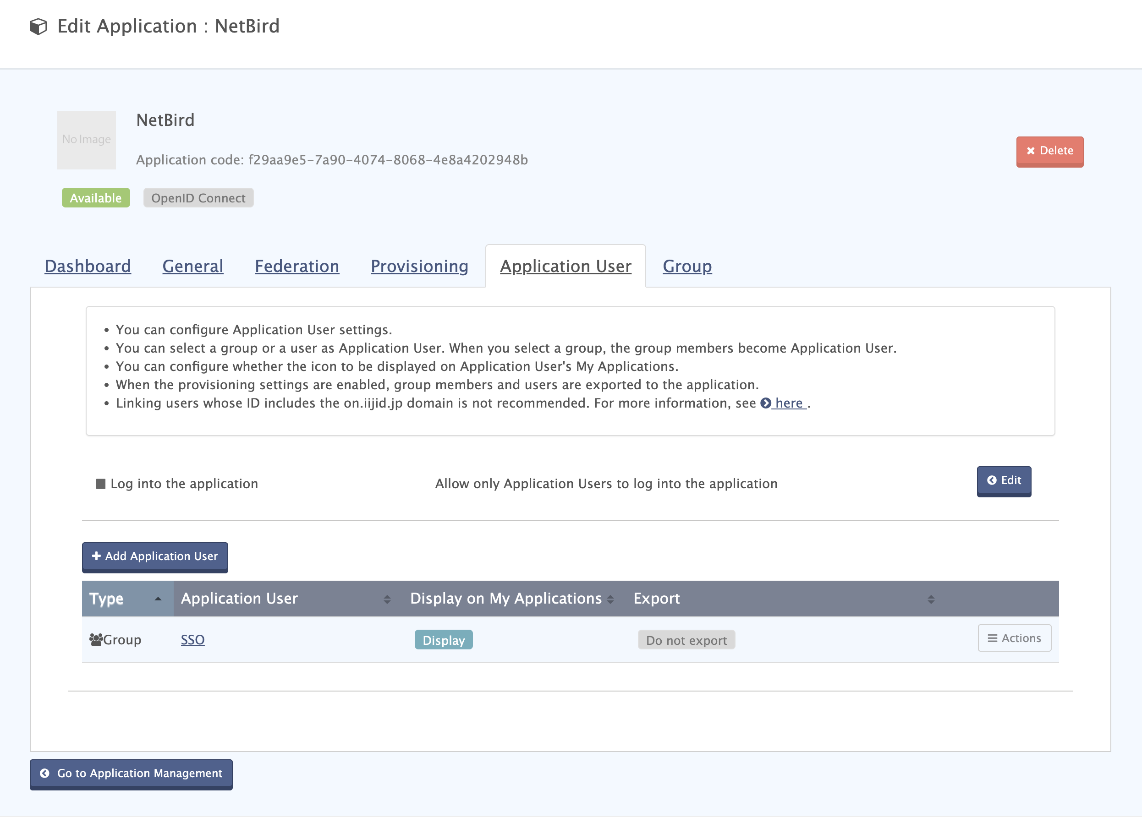1142x817 pixels.
Task: Click Add Application User button
Action: click(x=155, y=557)
